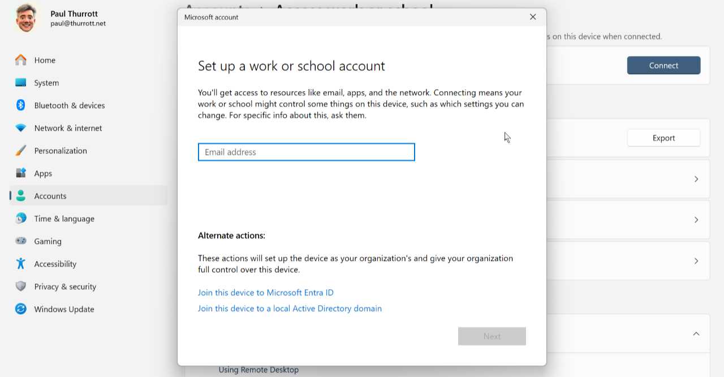Click the Export button in Settings
The height and width of the screenshot is (377, 724).
point(663,138)
